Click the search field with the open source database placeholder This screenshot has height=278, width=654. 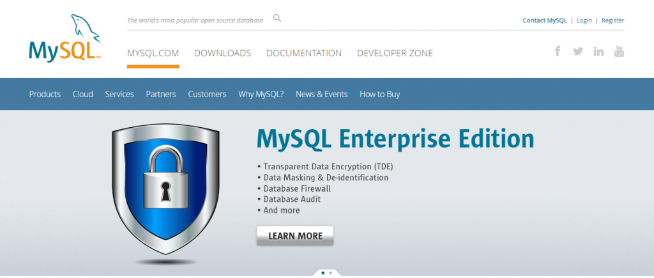pyautogui.click(x=195, y=20)
